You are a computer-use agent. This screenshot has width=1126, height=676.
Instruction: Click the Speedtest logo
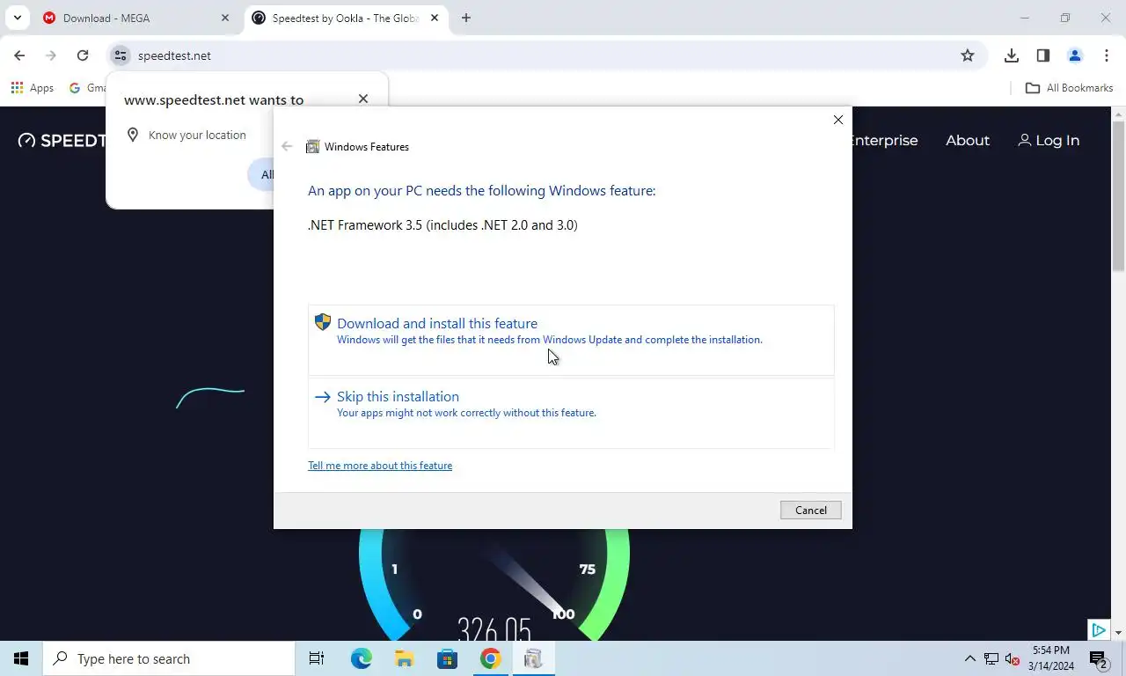click(x=62, y=141)
